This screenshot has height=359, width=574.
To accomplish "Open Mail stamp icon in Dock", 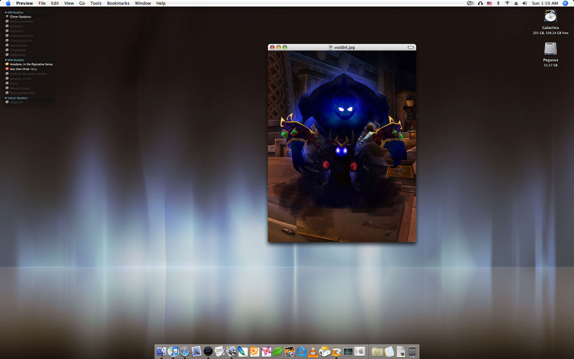I will [196, 352].
